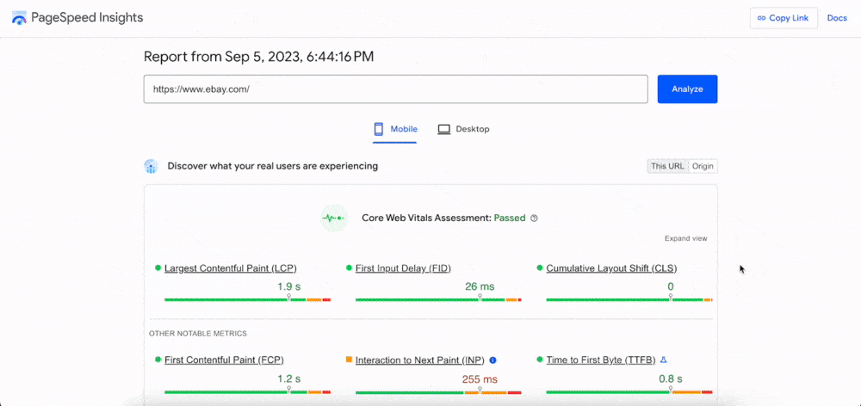This screenshot has height=406, width=861.
Task: Open the Docs link
Action: tap(837, 18)
